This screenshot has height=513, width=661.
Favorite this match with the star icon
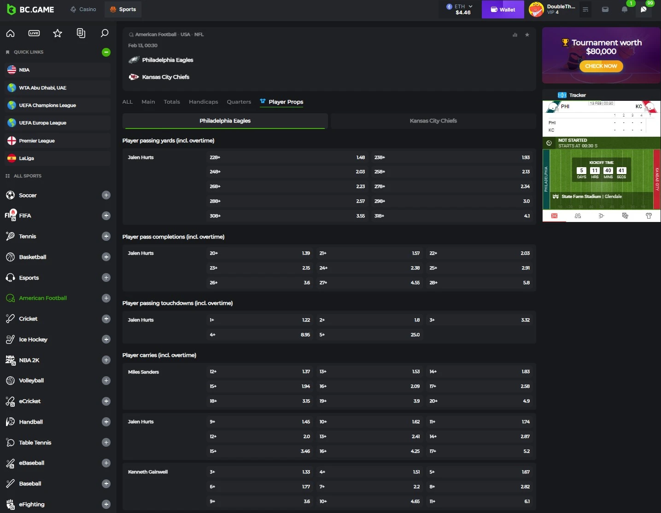[527, 35]
